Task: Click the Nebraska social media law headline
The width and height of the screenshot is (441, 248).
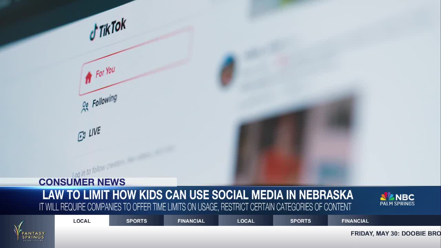Action: click(x=198, y=195)
